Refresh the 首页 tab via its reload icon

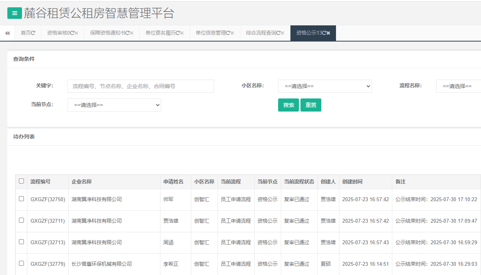click(x=33, y=33)
